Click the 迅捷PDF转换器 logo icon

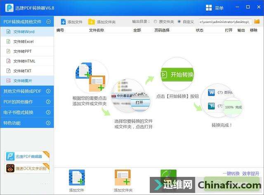9,8
